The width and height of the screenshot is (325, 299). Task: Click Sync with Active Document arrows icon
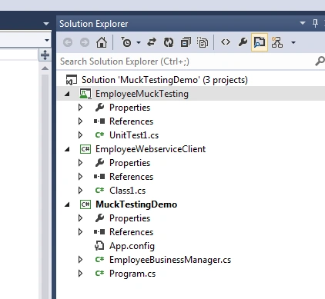152,42
